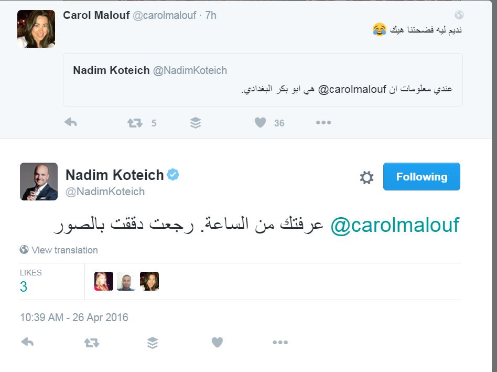
Task: Like Nadim Koteich's main tweet
Action: coord(217,343)
